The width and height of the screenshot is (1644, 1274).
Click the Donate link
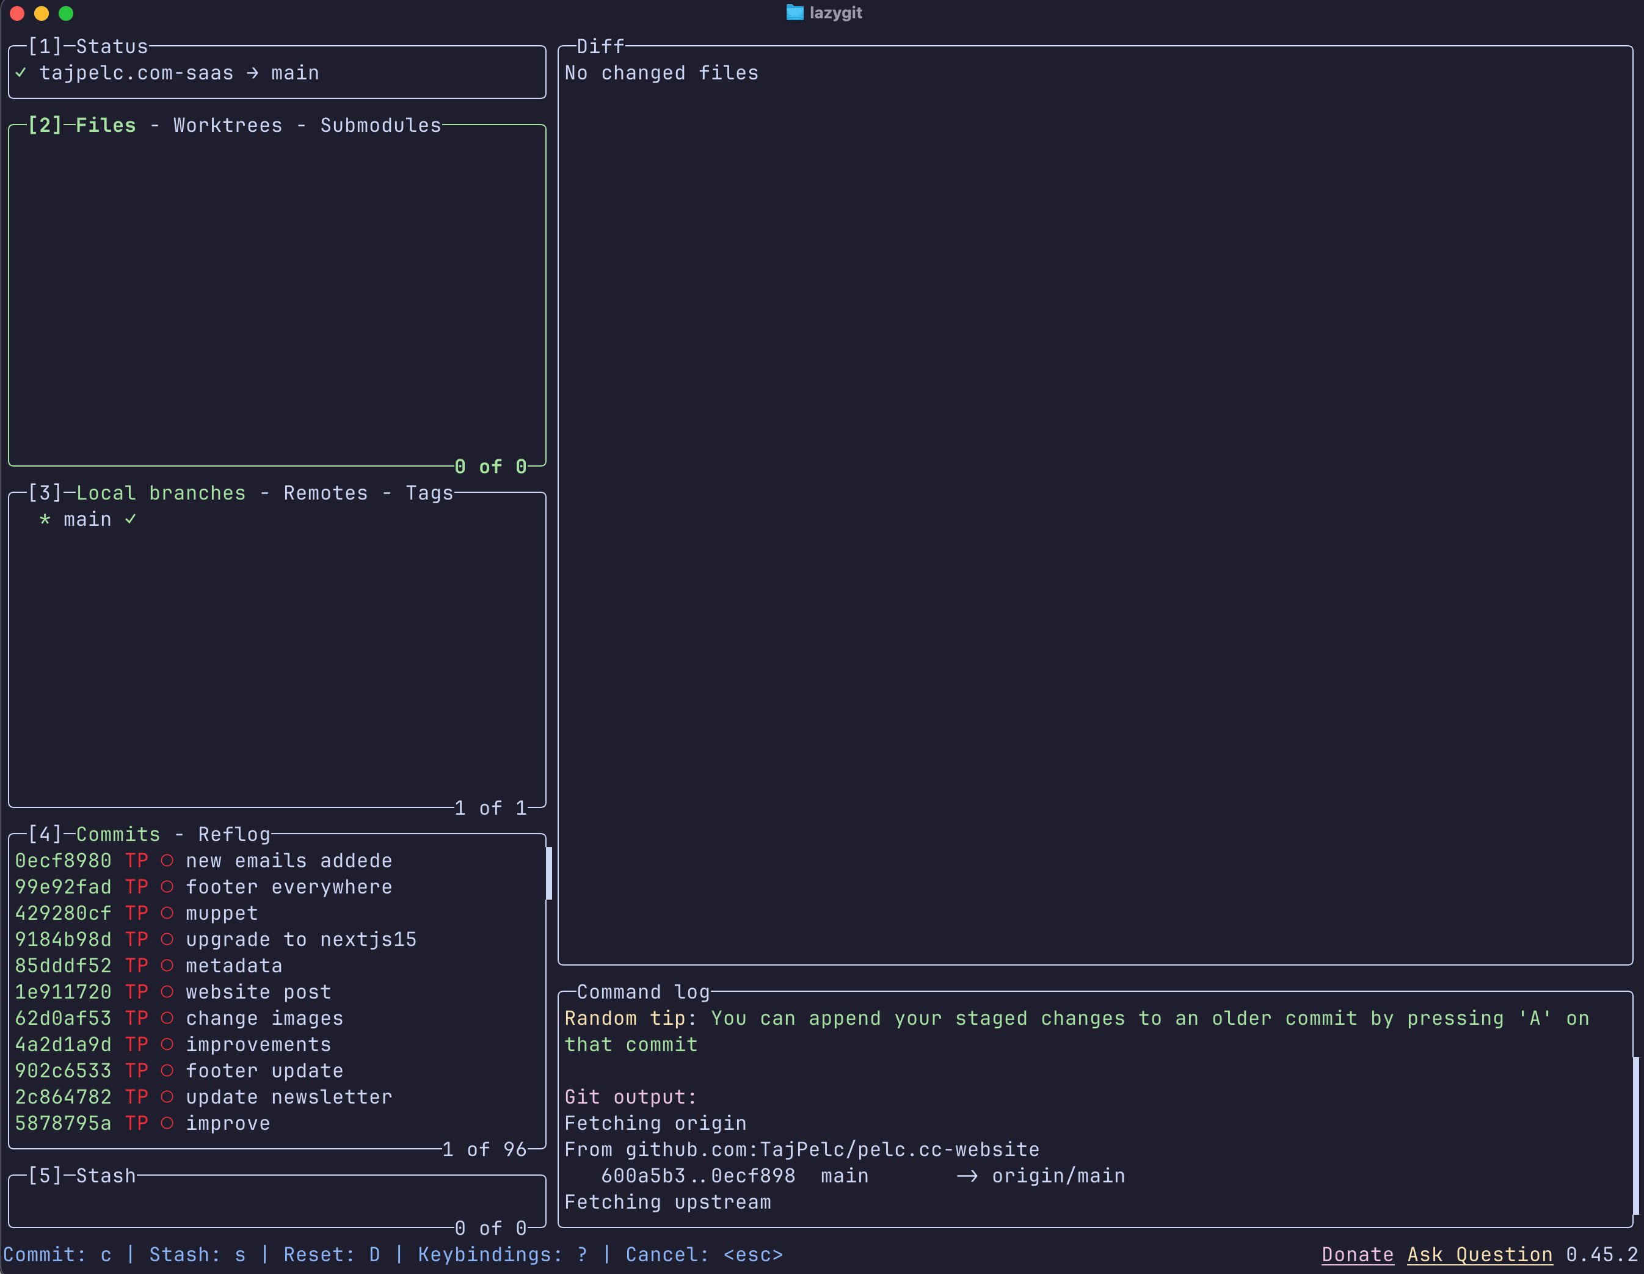coord(1358,1254)
